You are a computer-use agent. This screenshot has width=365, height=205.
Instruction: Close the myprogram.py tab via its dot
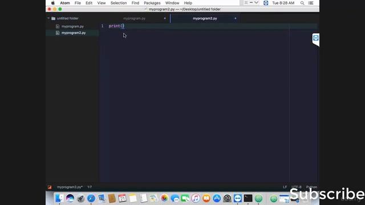(165, 18)
